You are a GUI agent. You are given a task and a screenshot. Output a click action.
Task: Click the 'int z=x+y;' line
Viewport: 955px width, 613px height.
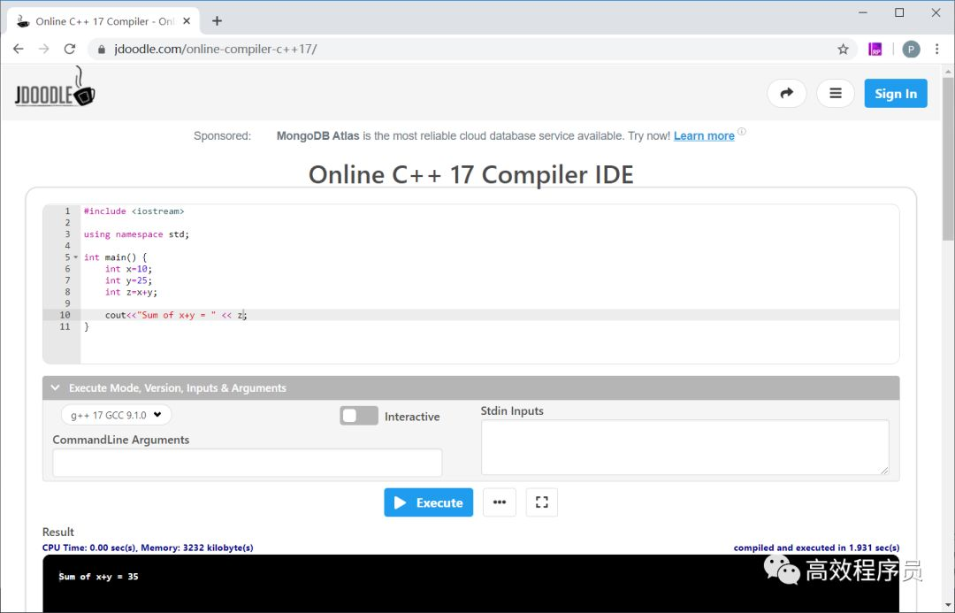click(x=131, y=292)
